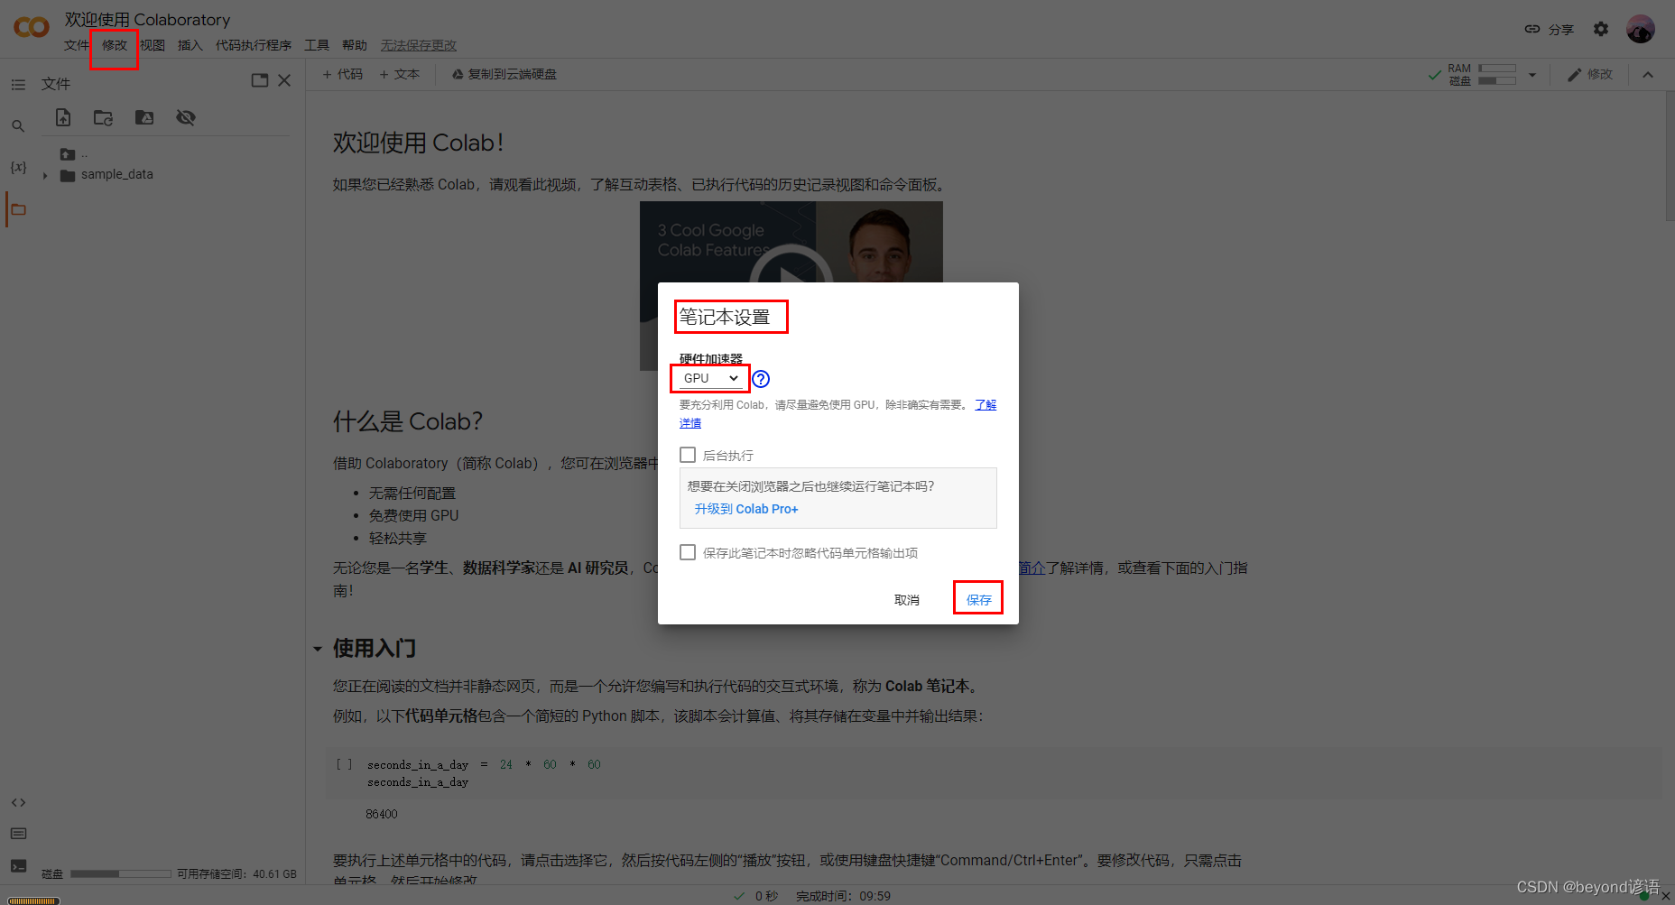Image resolution: width=1675 pixels, height=905 pixels.
Task: Click the disk usage bar at bottom
Action: pos(121,873)
